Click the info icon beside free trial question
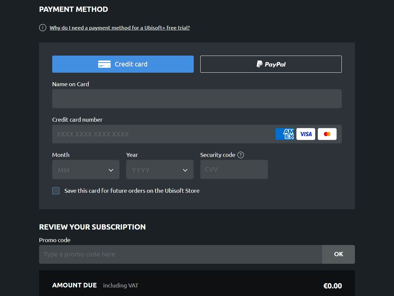 point(43,28)
